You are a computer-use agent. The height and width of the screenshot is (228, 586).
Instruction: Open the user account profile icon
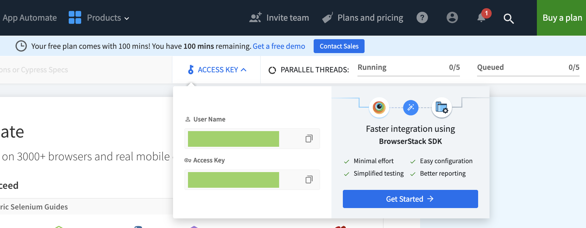click(452, 17)
